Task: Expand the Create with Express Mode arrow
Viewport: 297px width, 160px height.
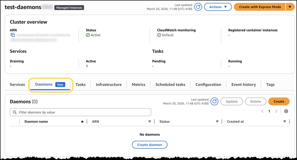Action: pos(290,7)
